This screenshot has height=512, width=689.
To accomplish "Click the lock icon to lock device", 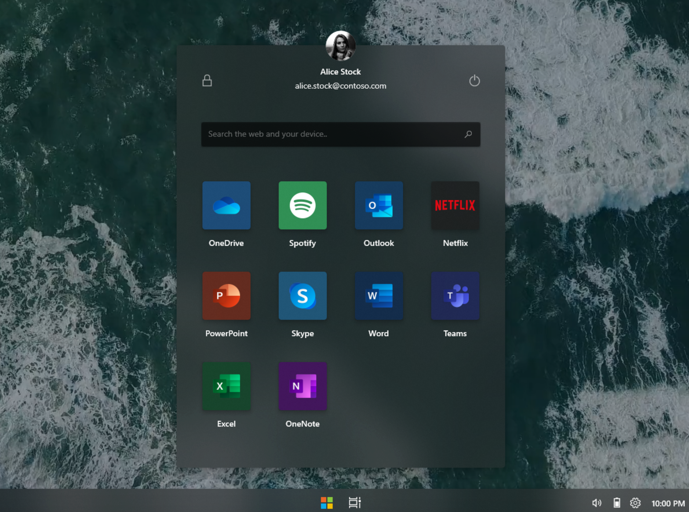I will pyautogui.click(x=207, y=80).
